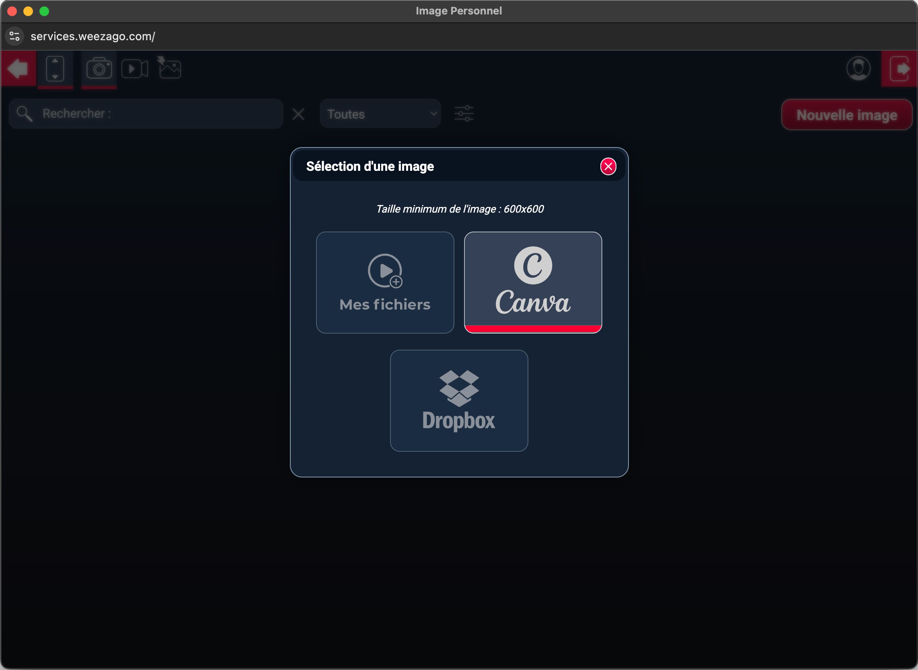
Task: Click the logout exit icon
Action: click(x=900, y=68)
